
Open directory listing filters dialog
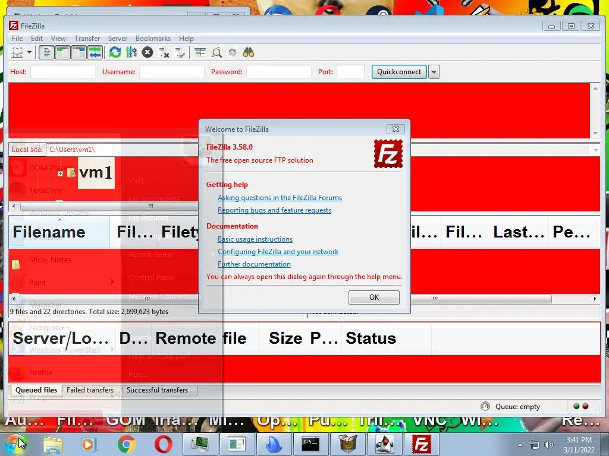[x=200, y=52]
